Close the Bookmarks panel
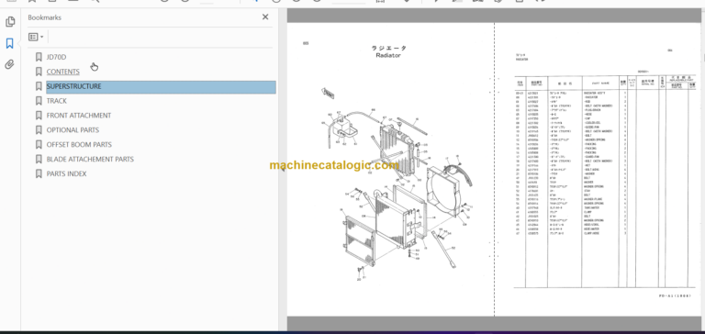The height and width of the screenshot is (334, 705). click(265, 17)
